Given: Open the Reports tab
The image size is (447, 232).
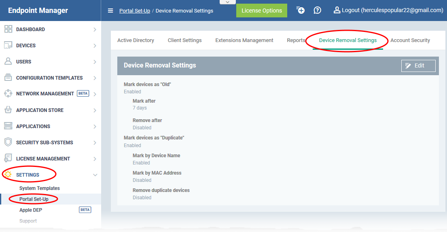Looking at the screenshot, I should coord(296,40).
